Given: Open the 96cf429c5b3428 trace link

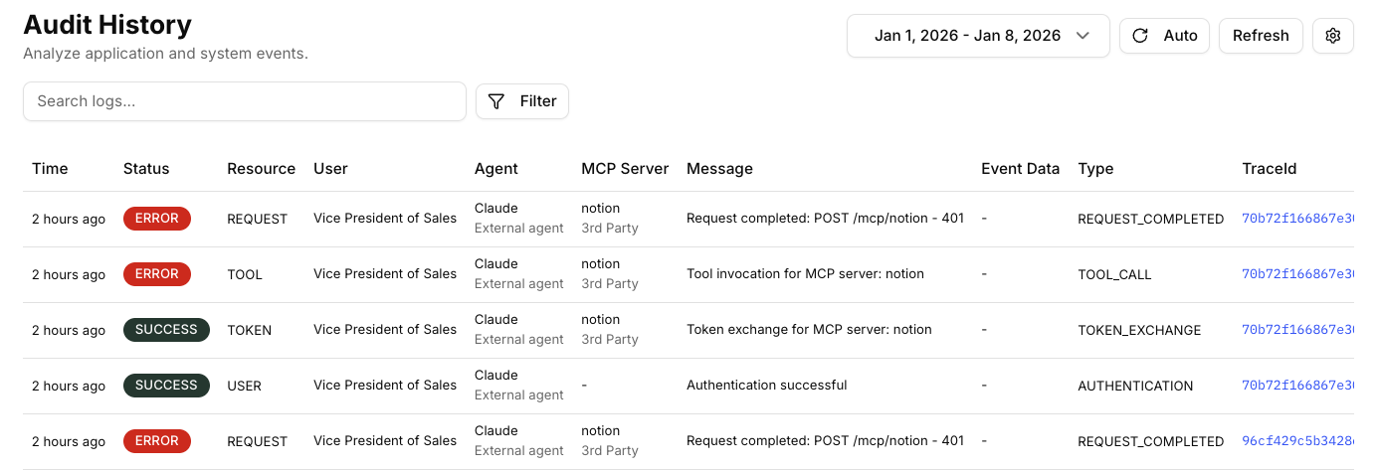Looking at the screenshot, I should click(1297, 441).
